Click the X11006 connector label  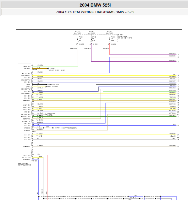click(x=81, y=44)
